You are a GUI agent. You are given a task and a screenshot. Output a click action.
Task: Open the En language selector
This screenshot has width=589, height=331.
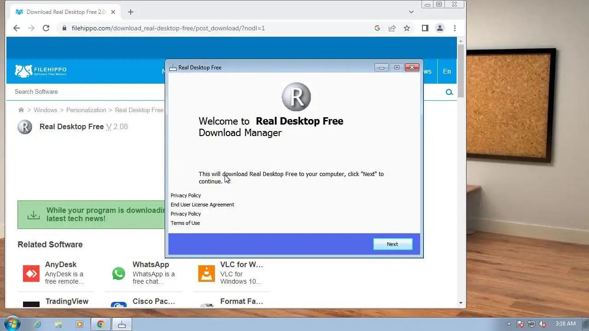tap(447, 71)
